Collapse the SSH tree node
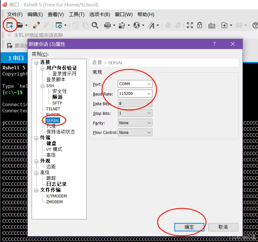The height and width of the screenshot is (242, 258). click(x=42, y=86)
